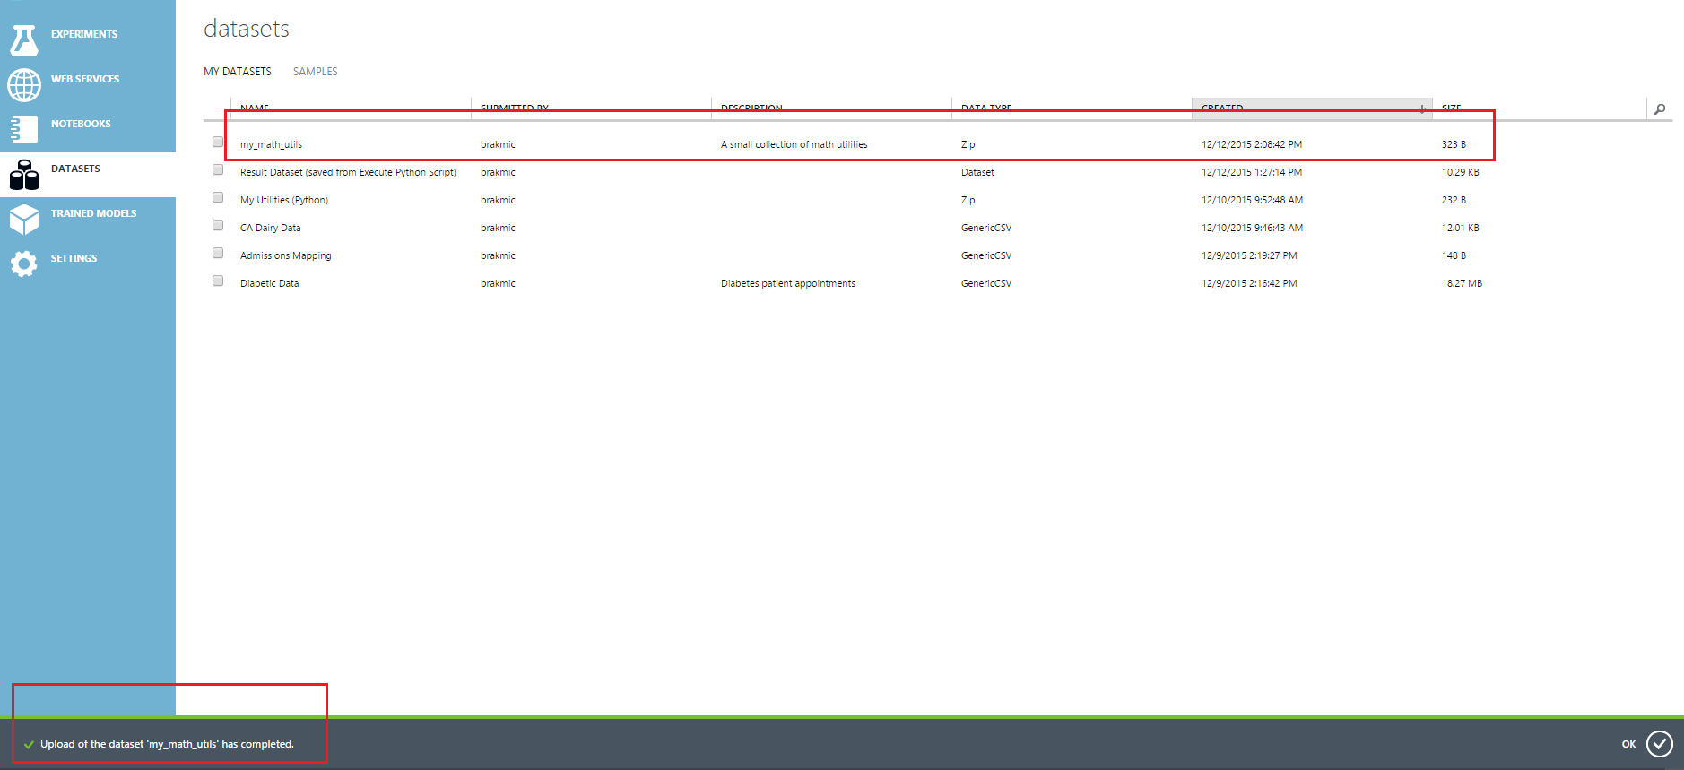Click the Datasets cylinders icon

24,175
